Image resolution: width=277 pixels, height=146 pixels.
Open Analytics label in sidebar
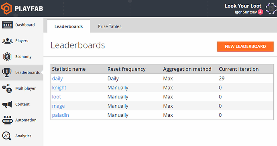[23, 136]
